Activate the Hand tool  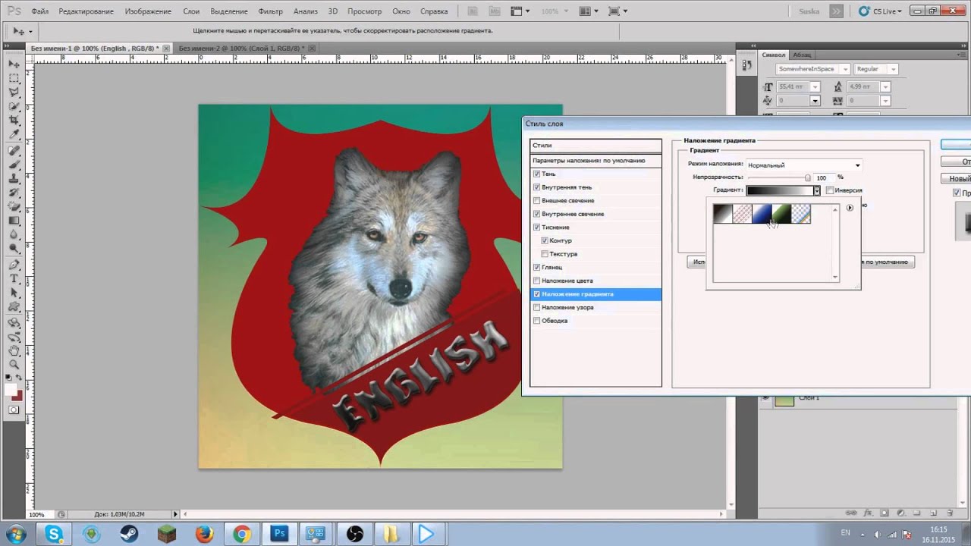coord(14,350)
